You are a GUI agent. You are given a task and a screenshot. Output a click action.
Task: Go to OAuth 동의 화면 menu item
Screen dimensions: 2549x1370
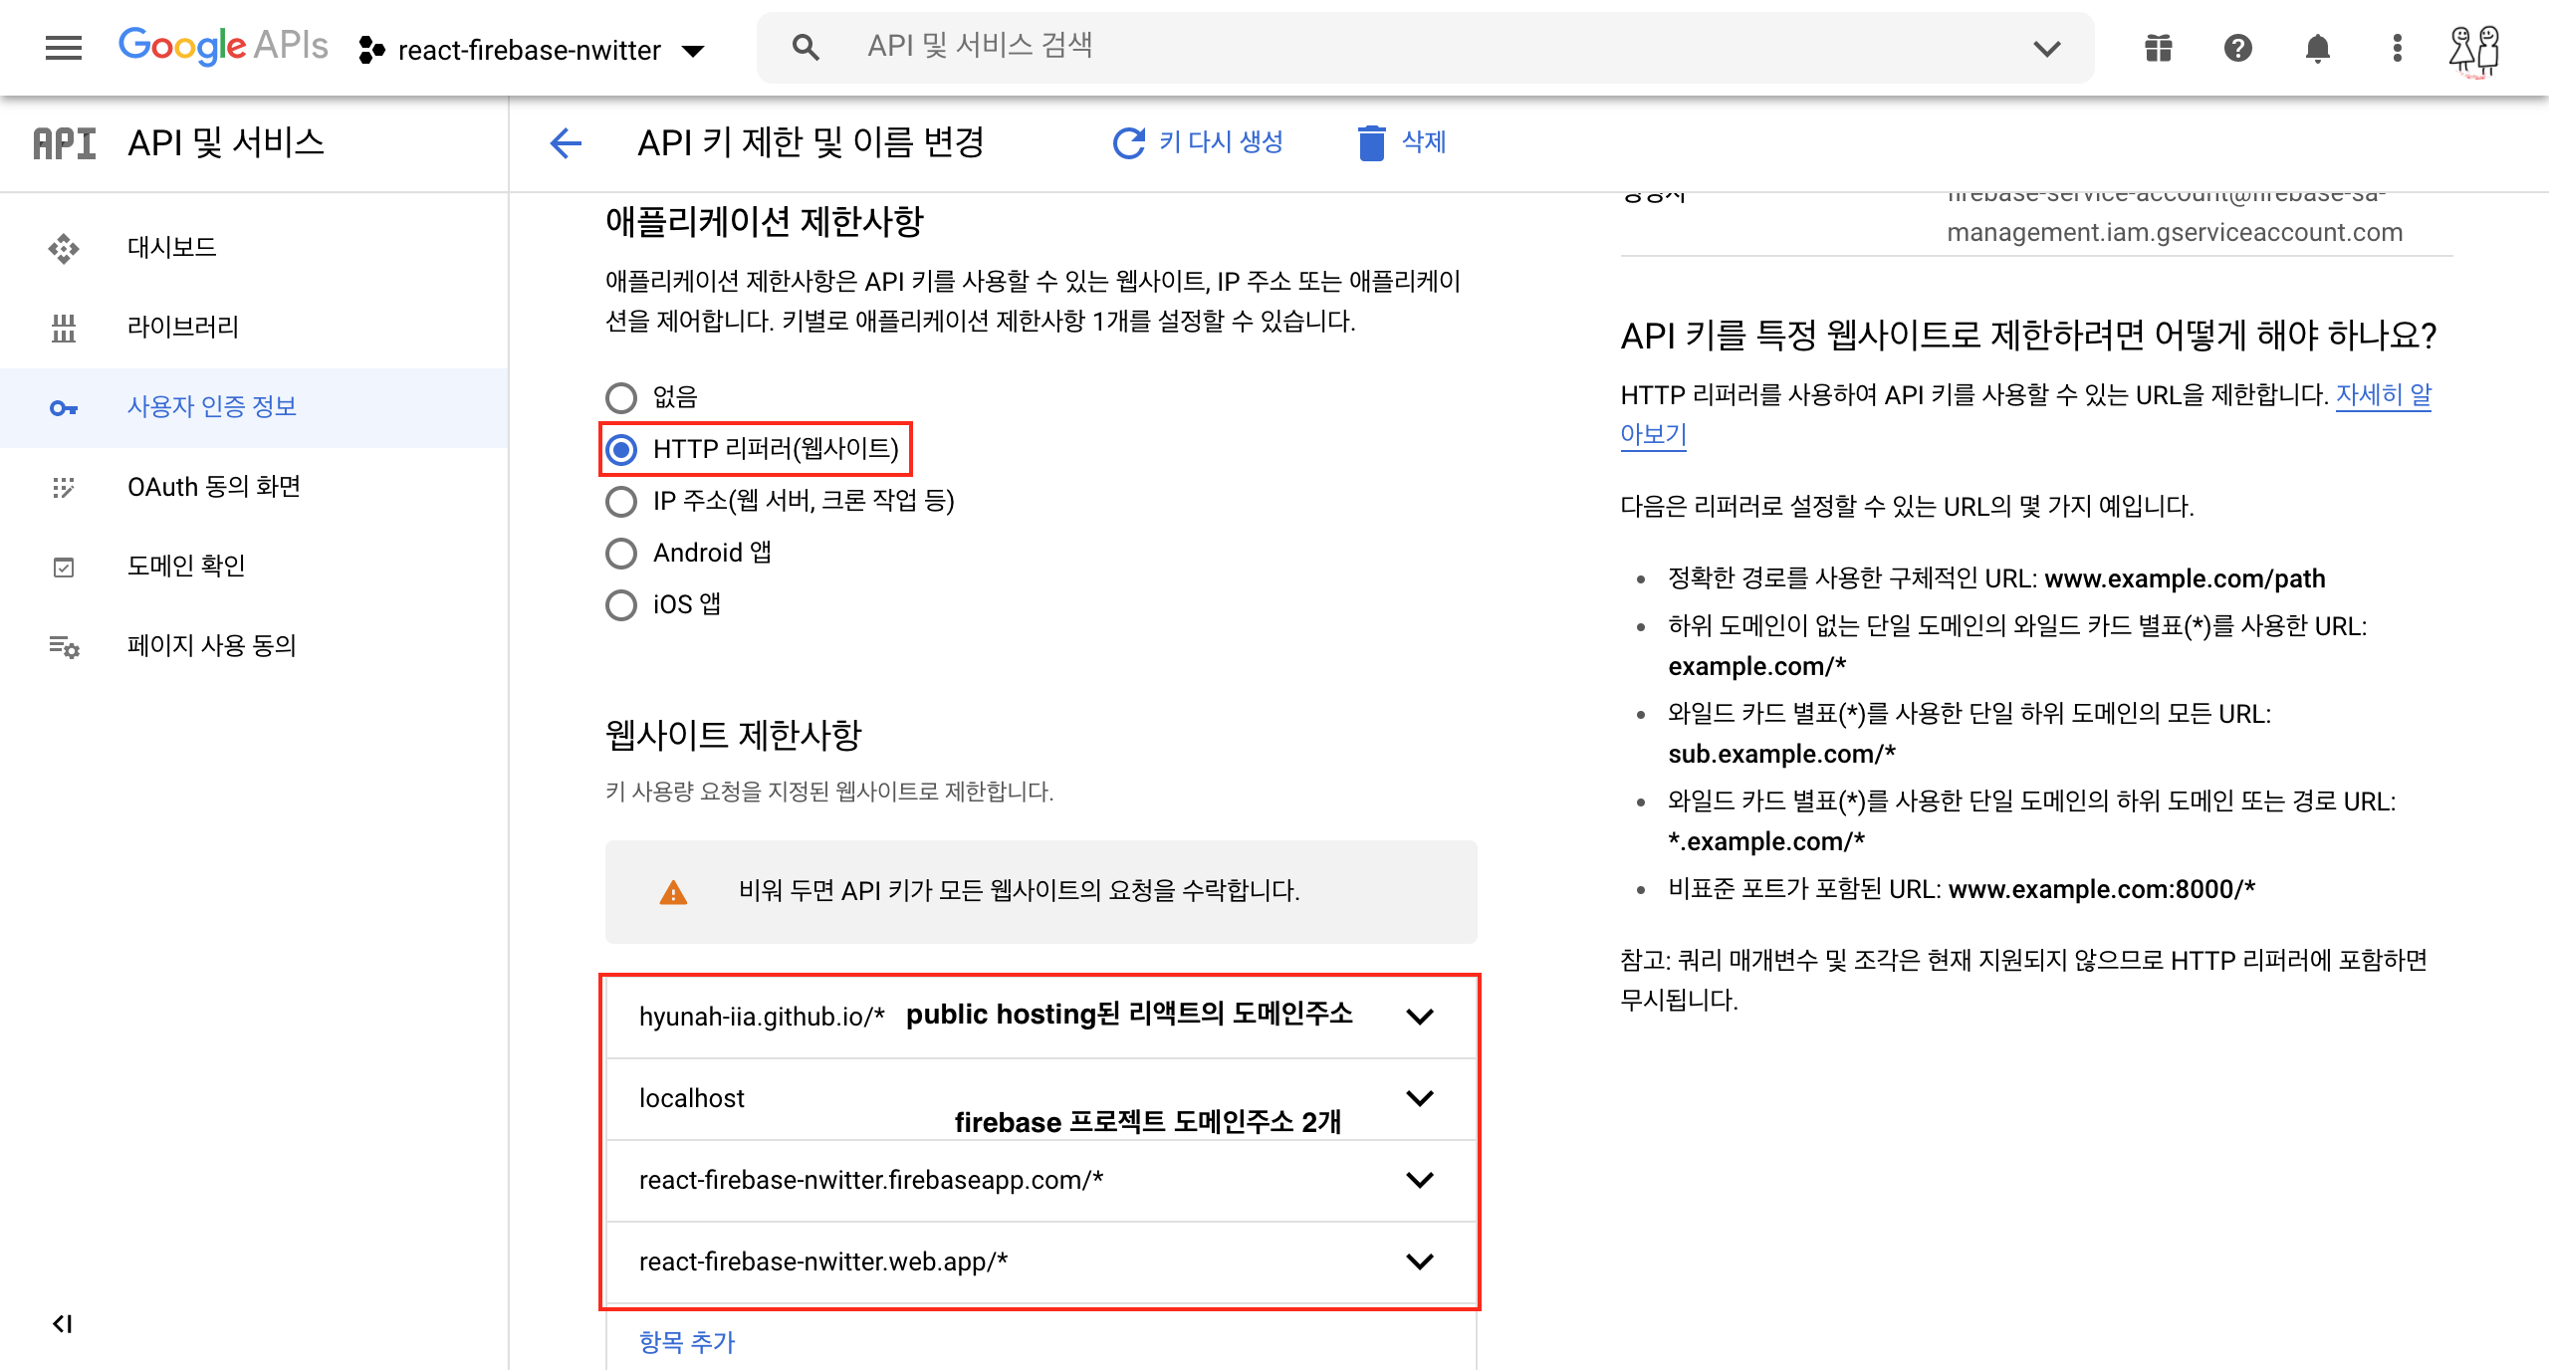click(x=213, y=487)
